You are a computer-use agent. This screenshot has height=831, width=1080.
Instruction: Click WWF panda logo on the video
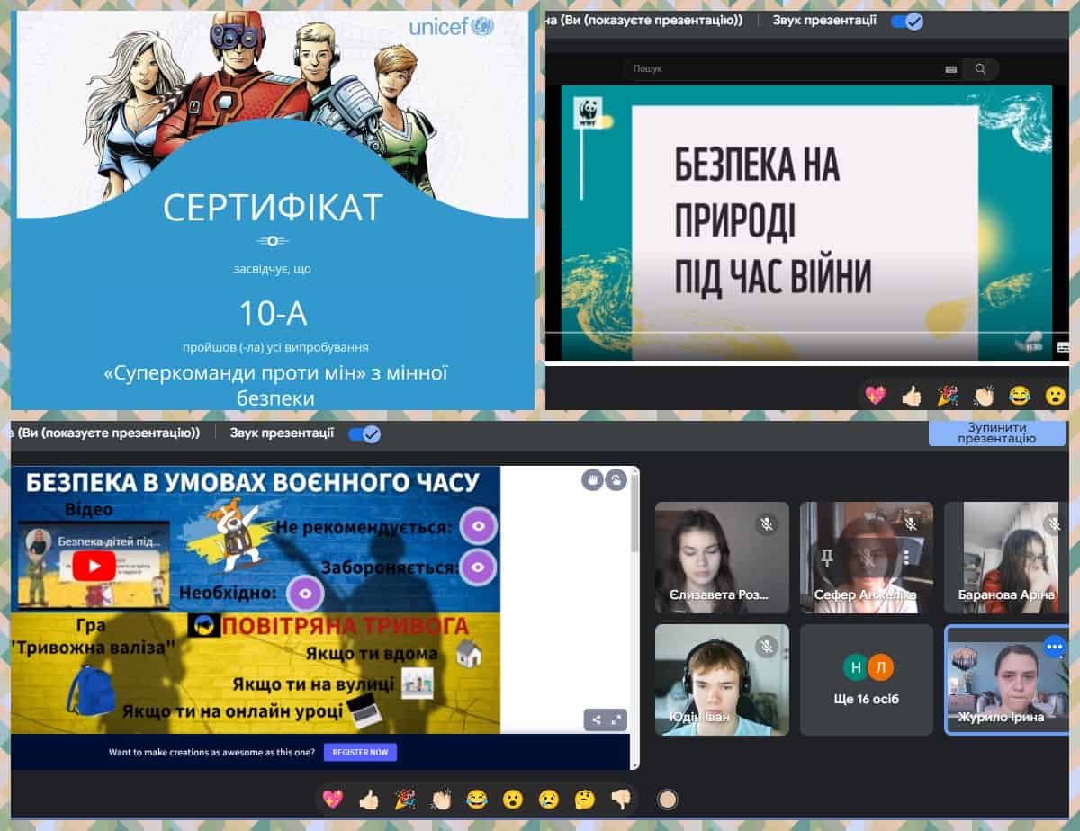[589, 113]
